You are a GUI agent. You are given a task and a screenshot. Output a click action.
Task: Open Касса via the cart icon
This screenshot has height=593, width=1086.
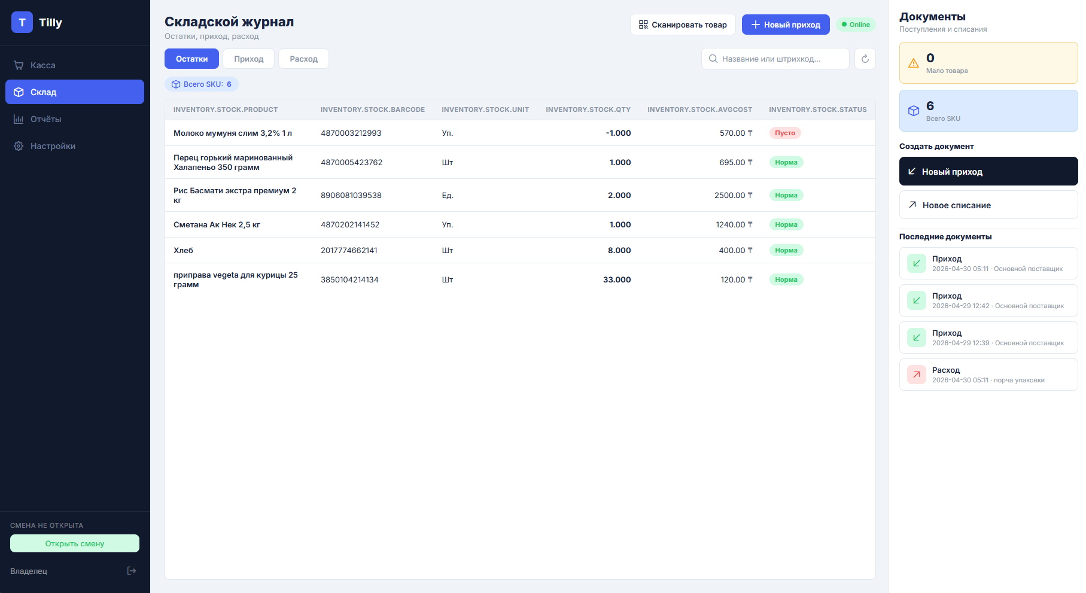pyautogui.click(x=19, y=65)
